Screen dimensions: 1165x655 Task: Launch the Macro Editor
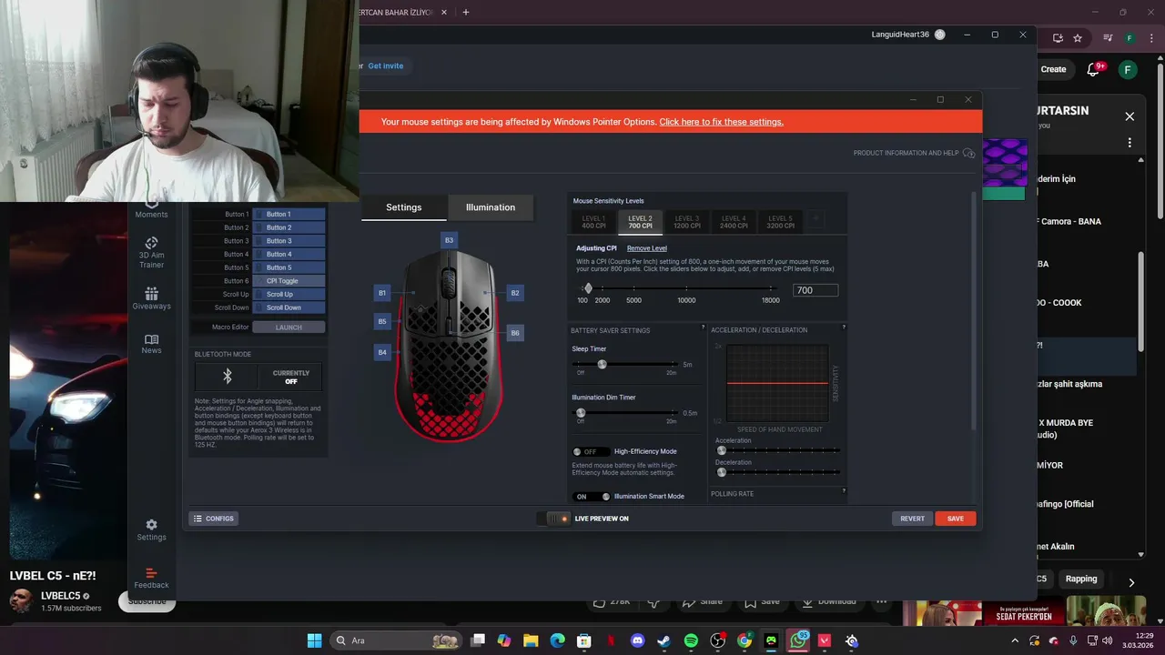click(x=289, y=327)
